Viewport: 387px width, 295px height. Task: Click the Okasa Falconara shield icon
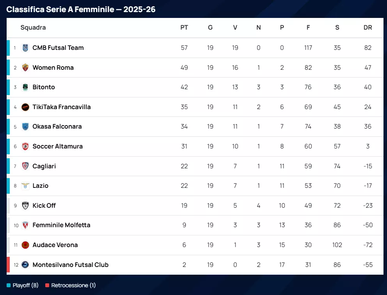(25, 127)
